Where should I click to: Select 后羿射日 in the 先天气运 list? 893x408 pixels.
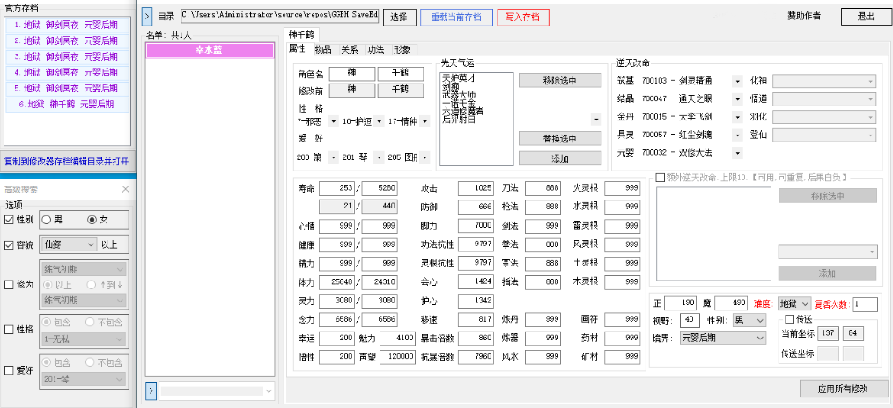(x=459, y=118)
